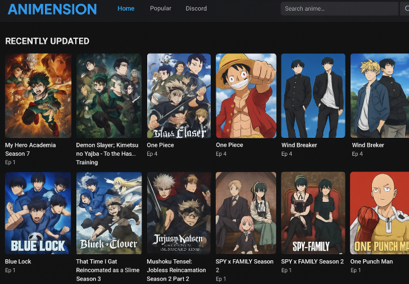This screenshot has width=409, height=284.
Task: Select the Demon Slayer poster thumbnail
Action: coord(109,96)
